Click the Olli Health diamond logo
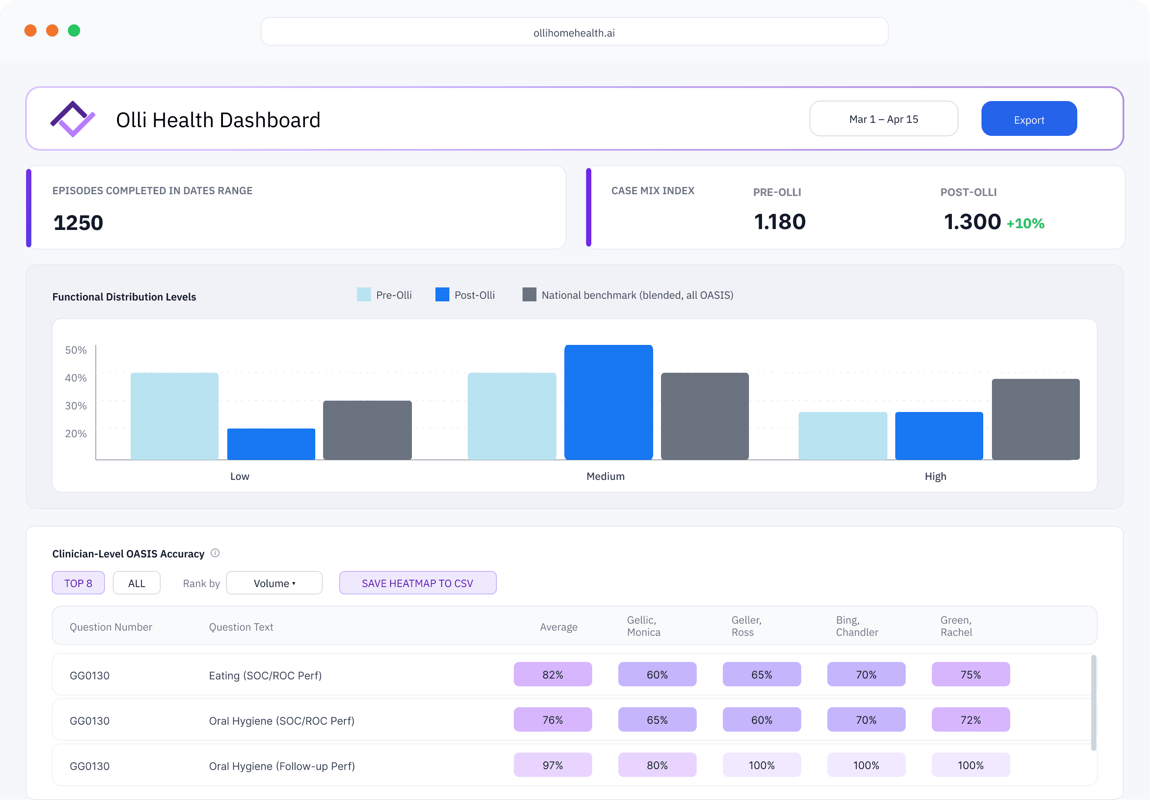1150x800 pixels. pyautogui.click(x=73, y=119)
